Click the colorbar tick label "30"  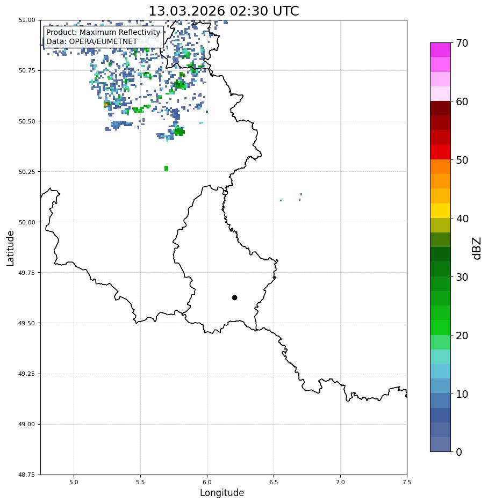(462, 277)
